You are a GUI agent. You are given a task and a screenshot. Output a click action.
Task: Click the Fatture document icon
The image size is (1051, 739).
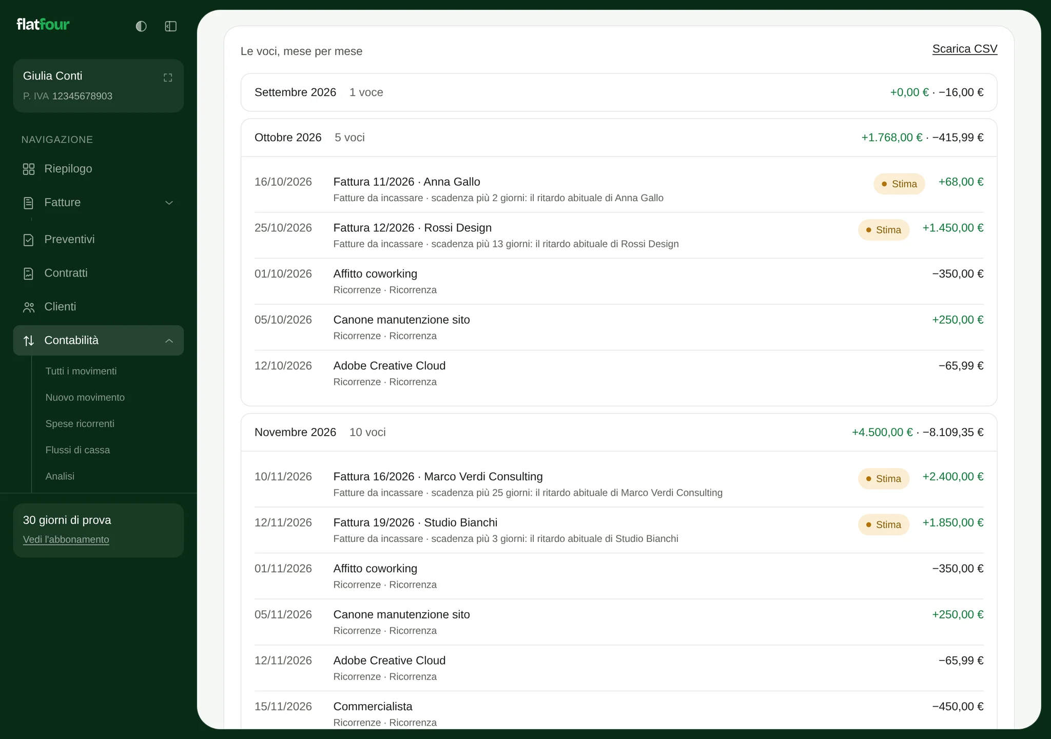click(29, 203)
